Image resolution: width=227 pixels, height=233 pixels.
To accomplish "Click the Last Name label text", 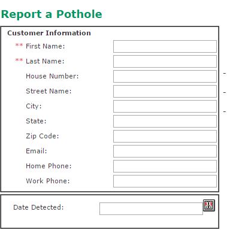I will [45, 61].
